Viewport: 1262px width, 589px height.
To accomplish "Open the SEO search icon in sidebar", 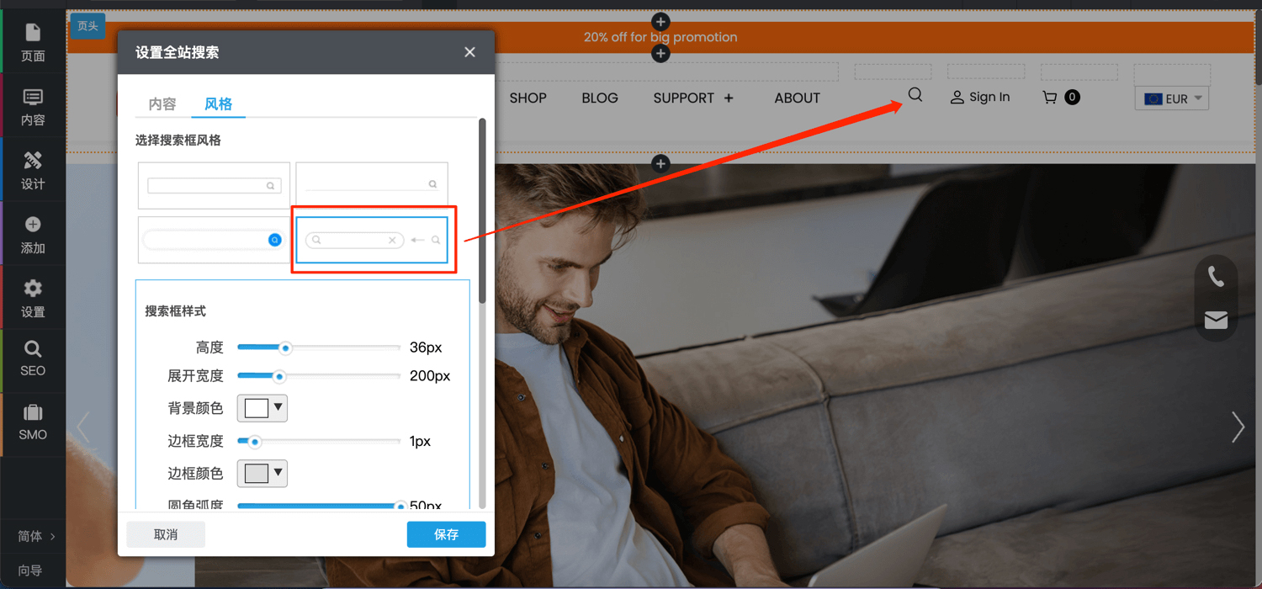I will (x=33, y=358).
